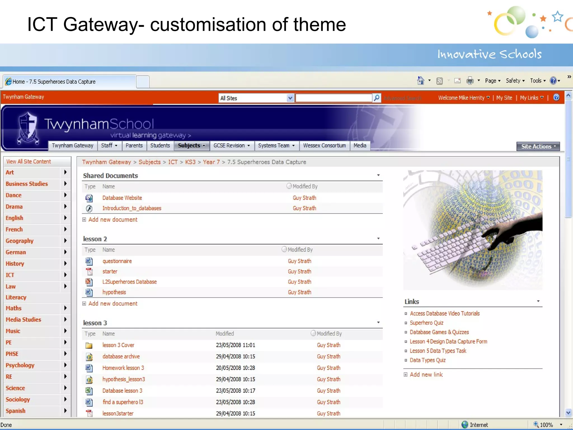Click the Introduction_to_databases file icon
573x430 pixels.
pos(89,208)
